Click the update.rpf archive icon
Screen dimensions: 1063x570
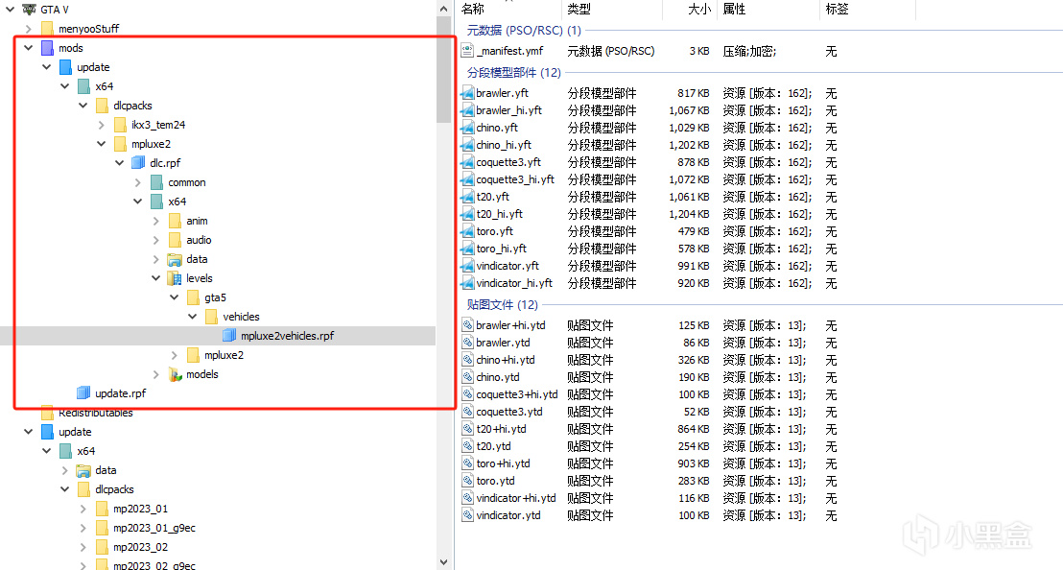click(83, 393)
